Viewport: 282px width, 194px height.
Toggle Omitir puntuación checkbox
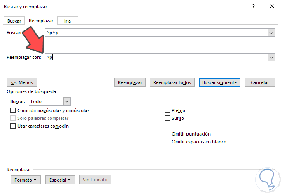point(167,134)
